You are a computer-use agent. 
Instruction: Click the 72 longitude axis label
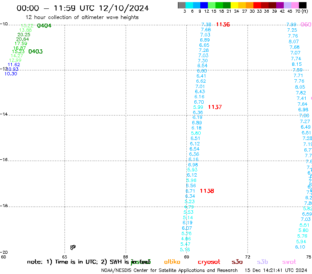click(247, 257)
